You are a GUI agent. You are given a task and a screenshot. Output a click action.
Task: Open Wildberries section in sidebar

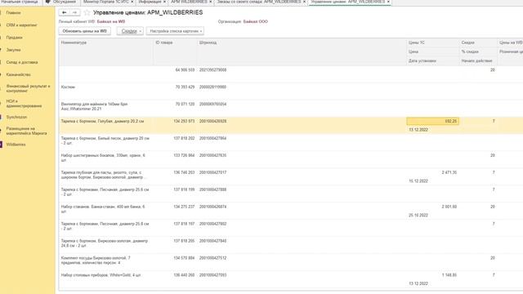click(x=16, y=145)
